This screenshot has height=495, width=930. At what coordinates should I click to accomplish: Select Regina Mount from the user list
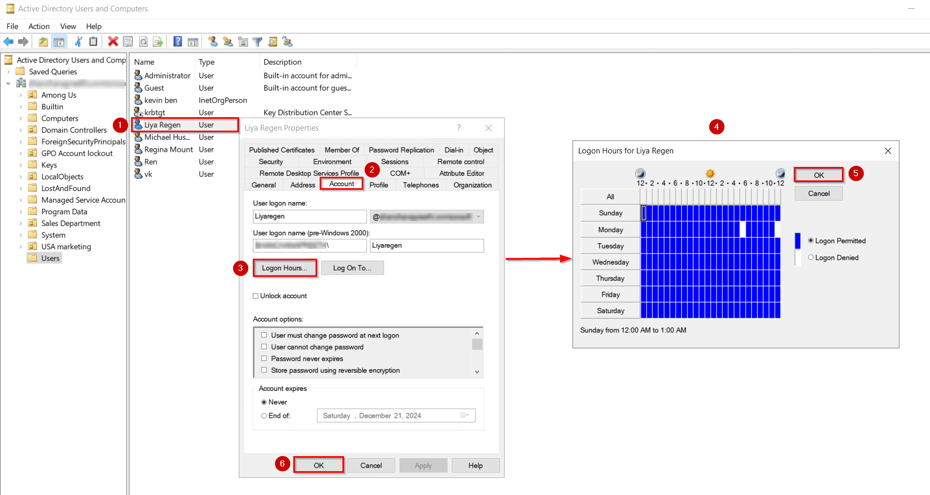coord(168,149)
